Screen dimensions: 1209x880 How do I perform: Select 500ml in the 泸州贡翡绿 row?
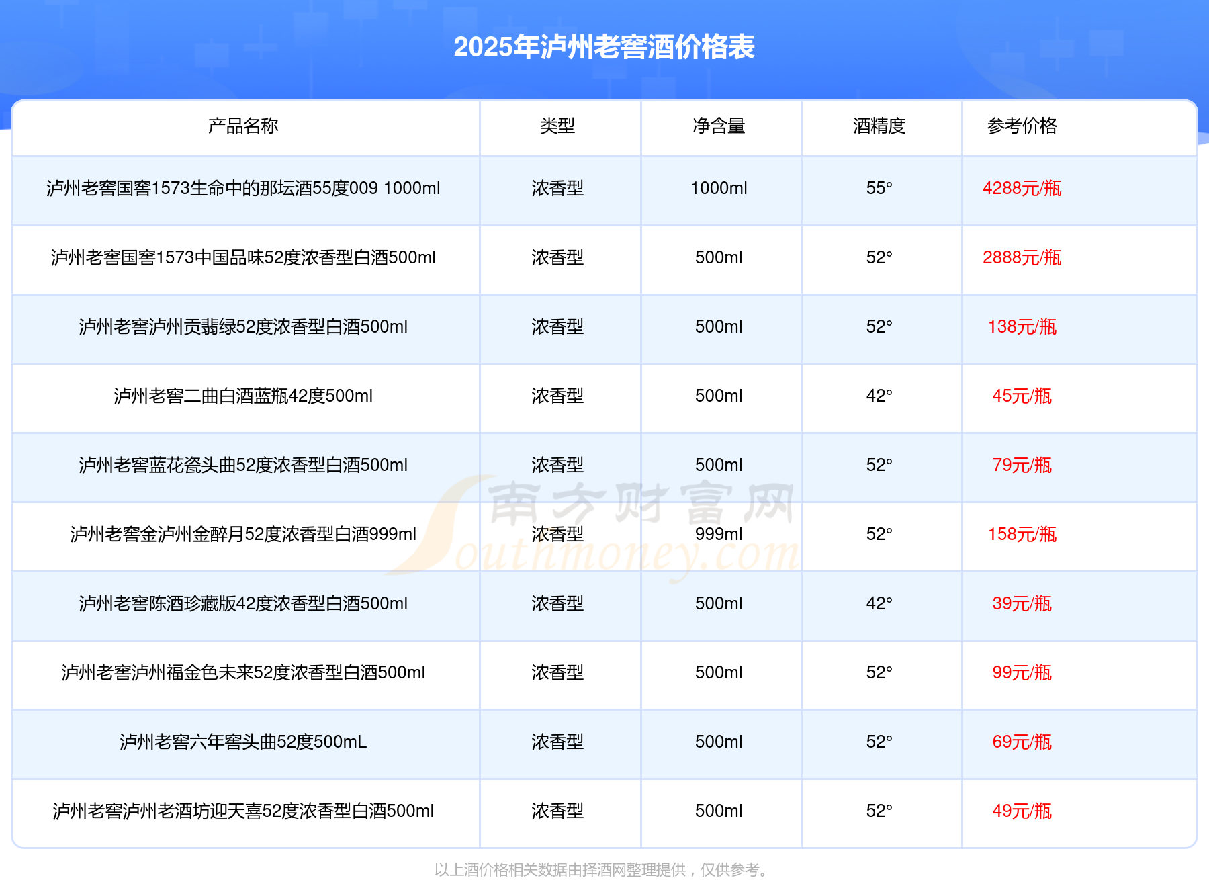(719, 326)
